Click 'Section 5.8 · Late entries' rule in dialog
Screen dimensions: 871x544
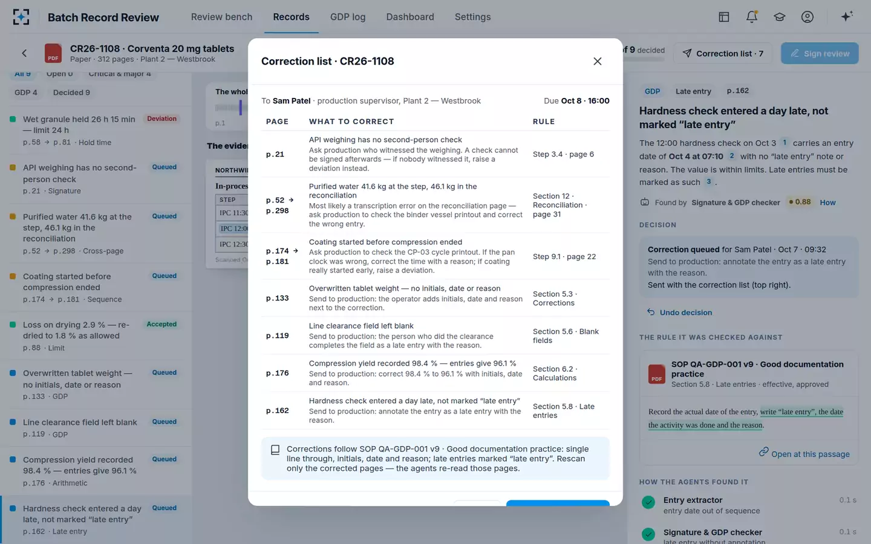tap(564, 411)
